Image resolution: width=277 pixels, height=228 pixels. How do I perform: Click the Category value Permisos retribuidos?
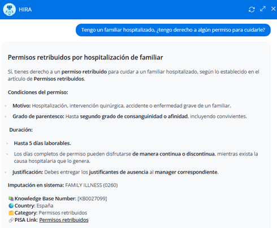63,213
